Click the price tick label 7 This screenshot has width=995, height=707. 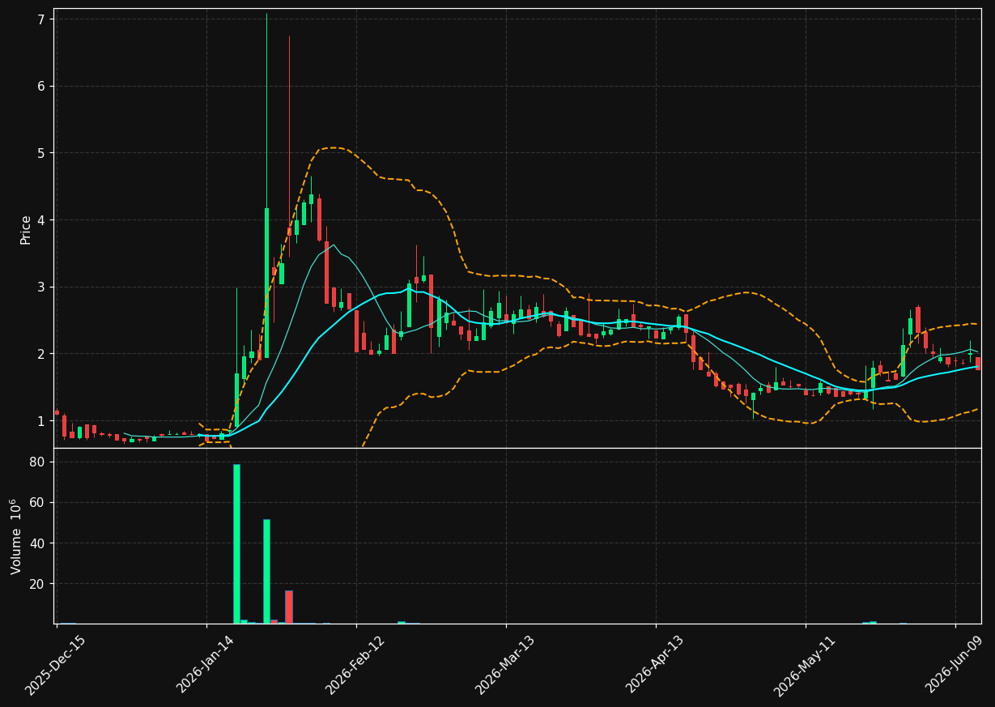point(42,19)
